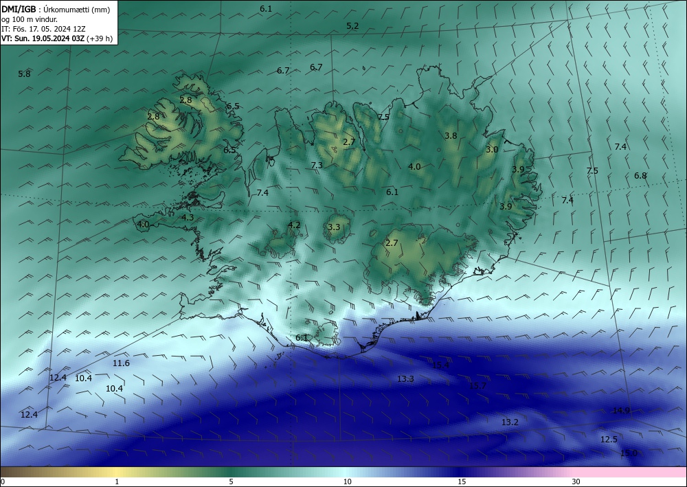The height and width of the screenshot is (487, 687).
Task: Select the 5.8 value over the western sea
Action: point(25,74)
